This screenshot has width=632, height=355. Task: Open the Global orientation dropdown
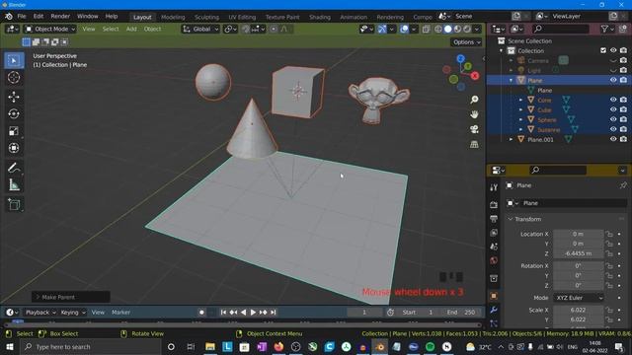click(200, 29)
